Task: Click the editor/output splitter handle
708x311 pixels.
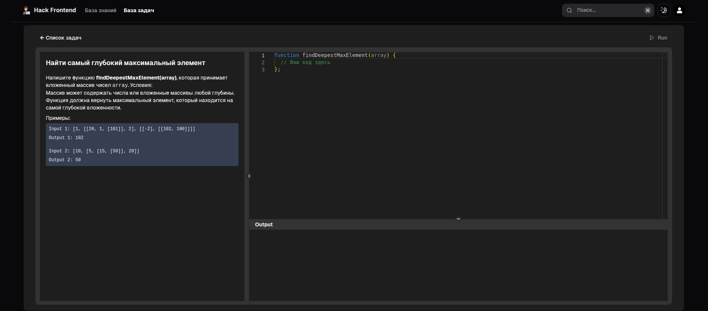Action: coord(458,219)
